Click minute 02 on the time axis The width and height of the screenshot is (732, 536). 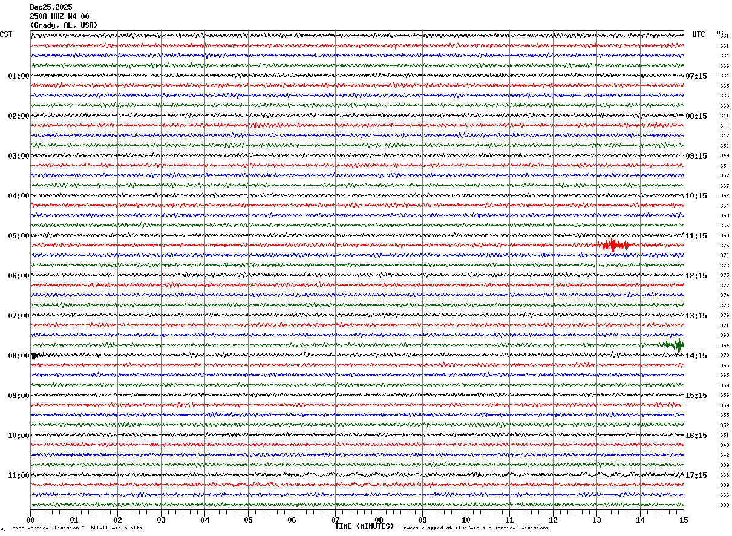(x=117, y=520)
